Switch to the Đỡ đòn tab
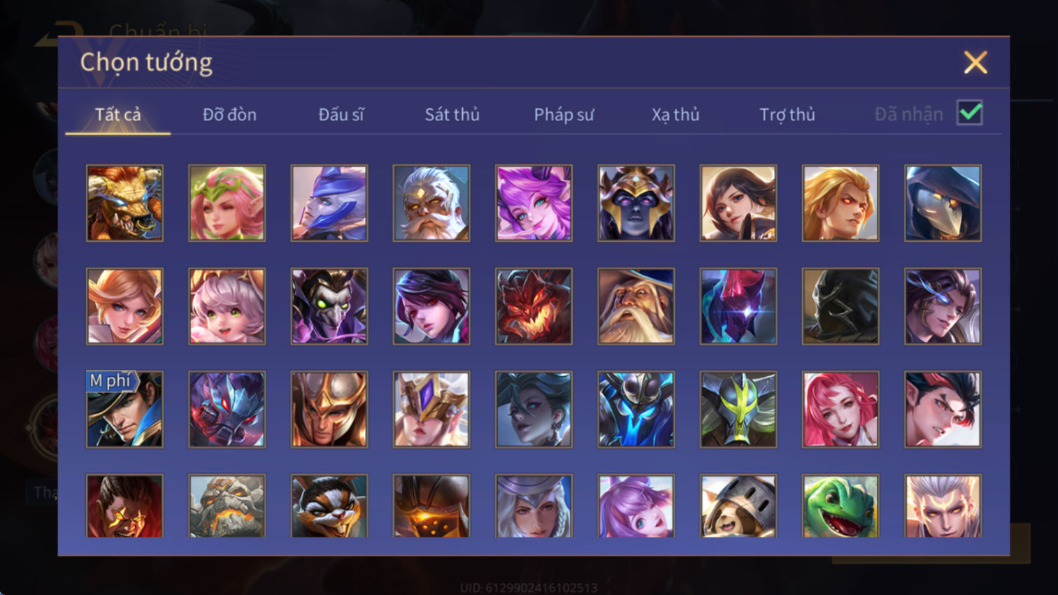The width and height of the screenshot is (1058, 595). pos(229,115)
